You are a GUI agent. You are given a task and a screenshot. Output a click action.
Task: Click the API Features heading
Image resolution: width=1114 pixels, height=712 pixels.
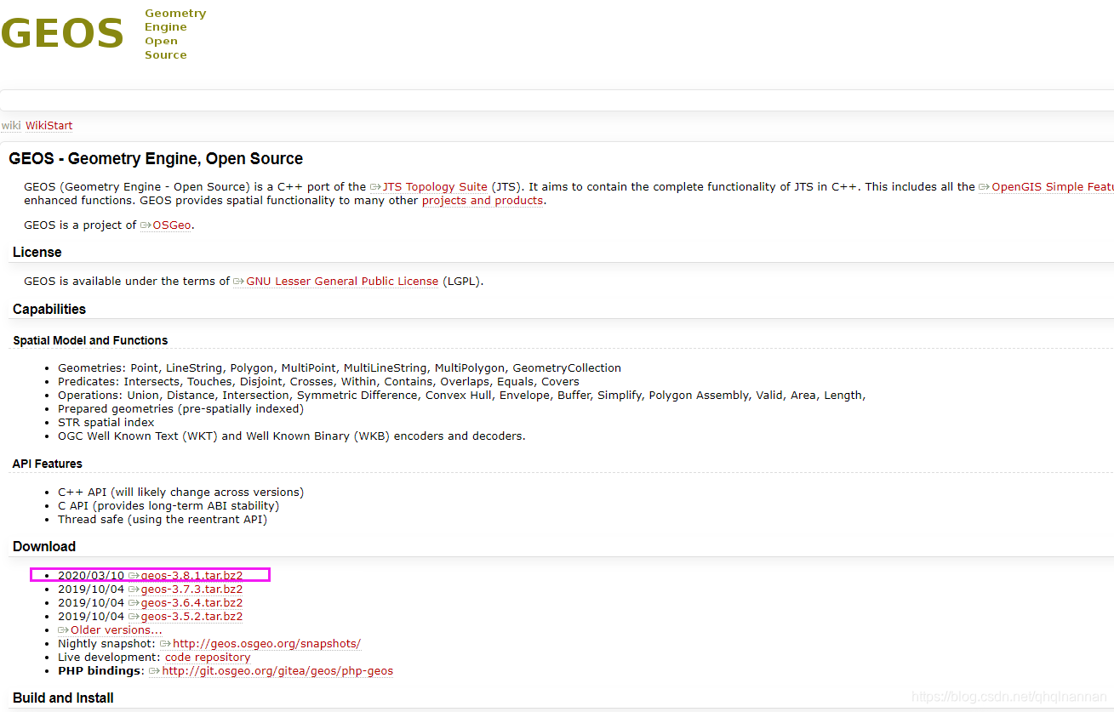(x=48, y=464)
